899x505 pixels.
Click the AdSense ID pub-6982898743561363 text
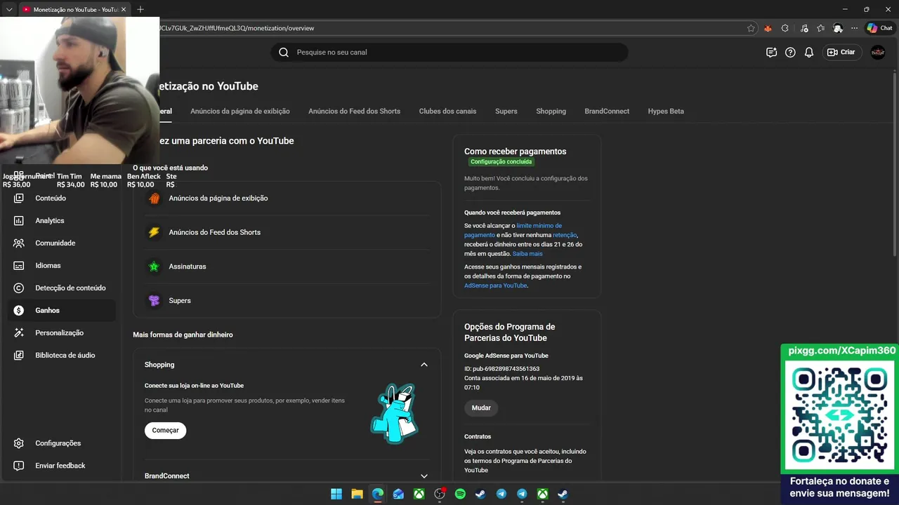pyautogui.click(x=501, y=369)
